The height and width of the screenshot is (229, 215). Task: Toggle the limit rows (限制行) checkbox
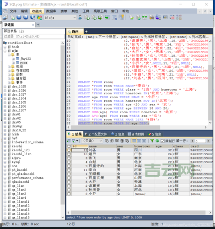(162, 141)
